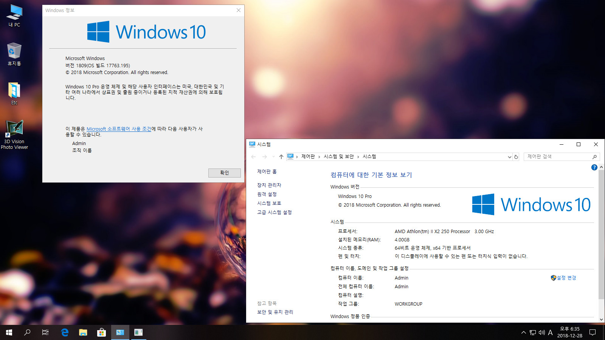Open the 내 PC desktop icon

[14, 16]
